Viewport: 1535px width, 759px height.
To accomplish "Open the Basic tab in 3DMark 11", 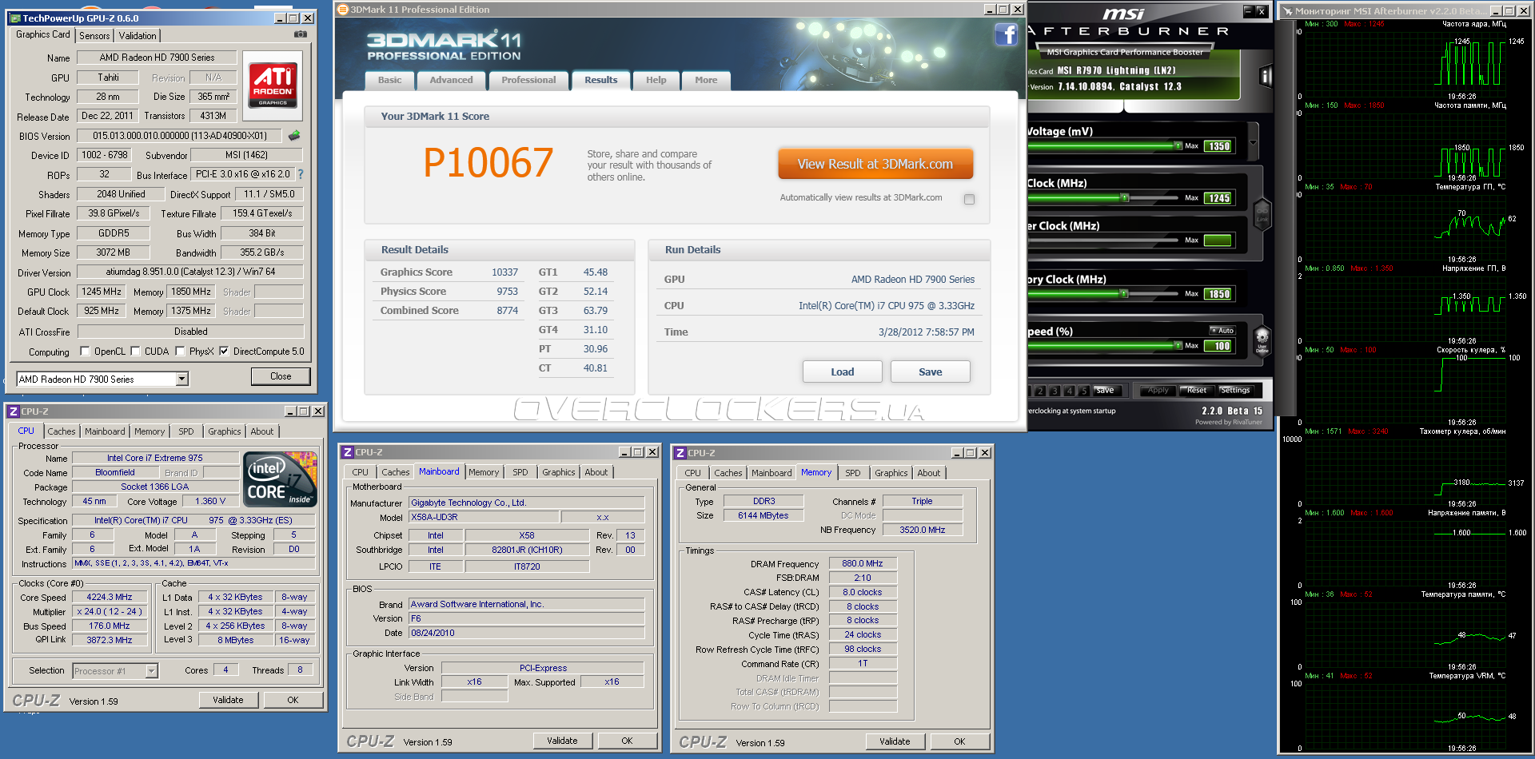I will pyautogui.click(x=390, y=80).
